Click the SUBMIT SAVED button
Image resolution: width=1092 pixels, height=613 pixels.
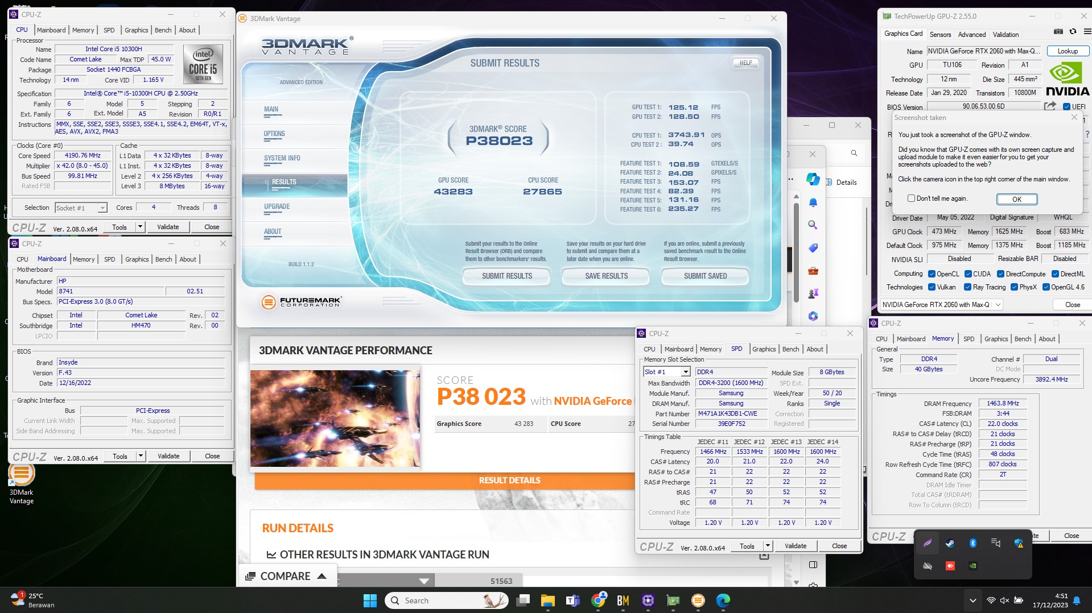click(706, 276)
